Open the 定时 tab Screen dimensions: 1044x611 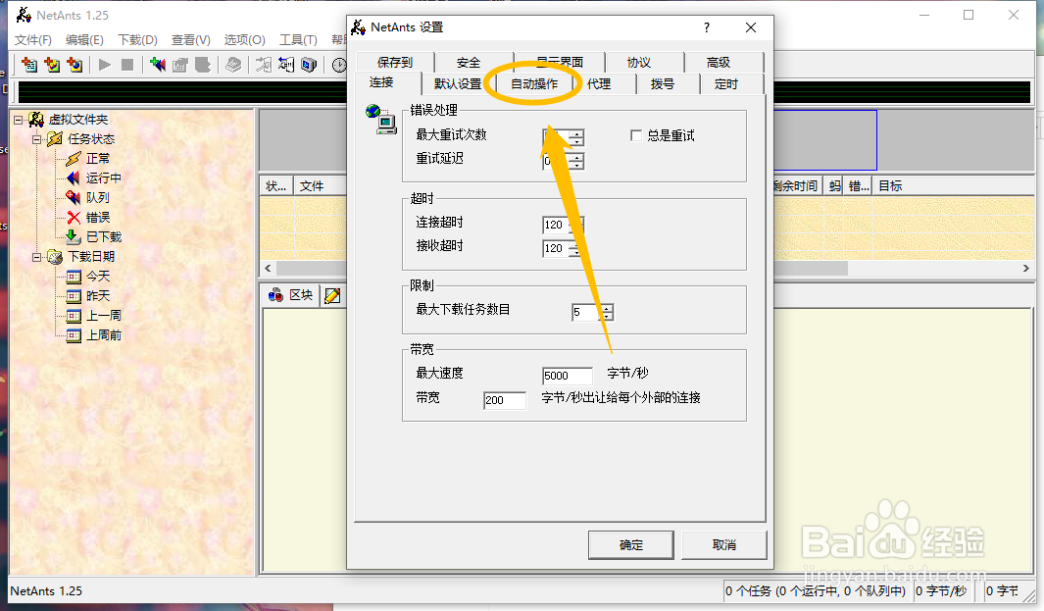[x=726, y=84]
